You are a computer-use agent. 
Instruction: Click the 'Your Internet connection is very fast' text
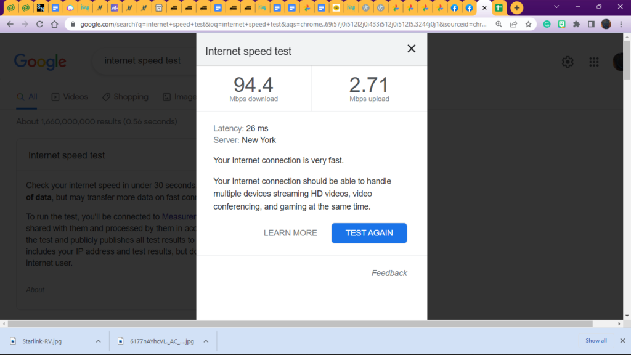(x=279, y=160)
